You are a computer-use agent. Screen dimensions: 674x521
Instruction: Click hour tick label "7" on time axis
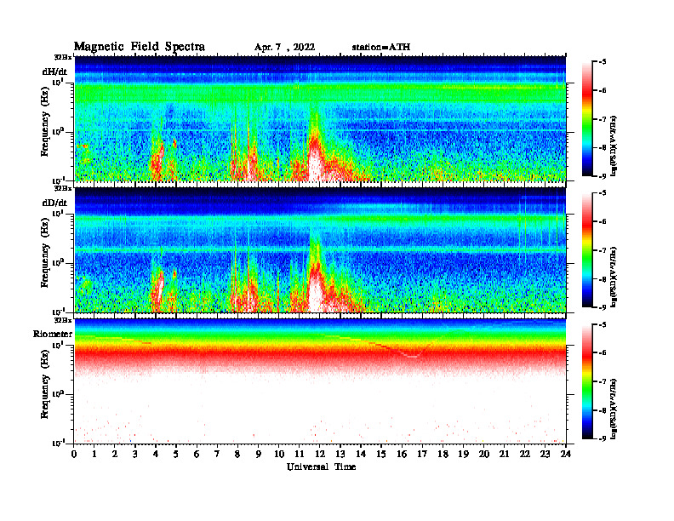(217, 455)
